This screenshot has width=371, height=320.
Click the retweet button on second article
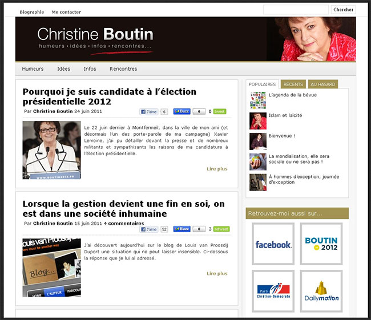(x=221, y=229)
